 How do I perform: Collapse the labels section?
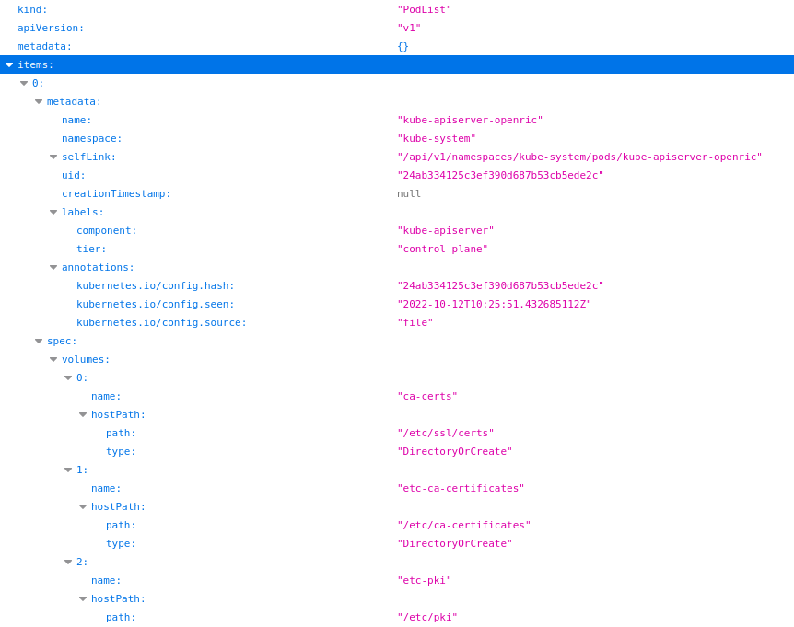pyautogui.click(x=53, y=212)
